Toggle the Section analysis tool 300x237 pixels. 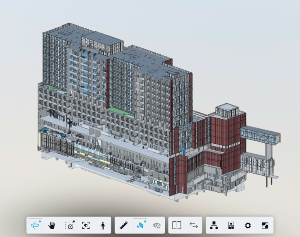[x=140, y=225]
